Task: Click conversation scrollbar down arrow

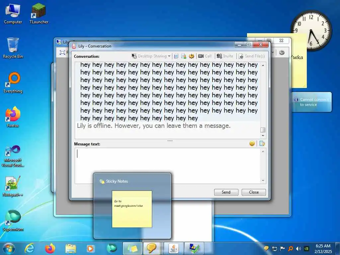Action: click(x=263, y=136)
